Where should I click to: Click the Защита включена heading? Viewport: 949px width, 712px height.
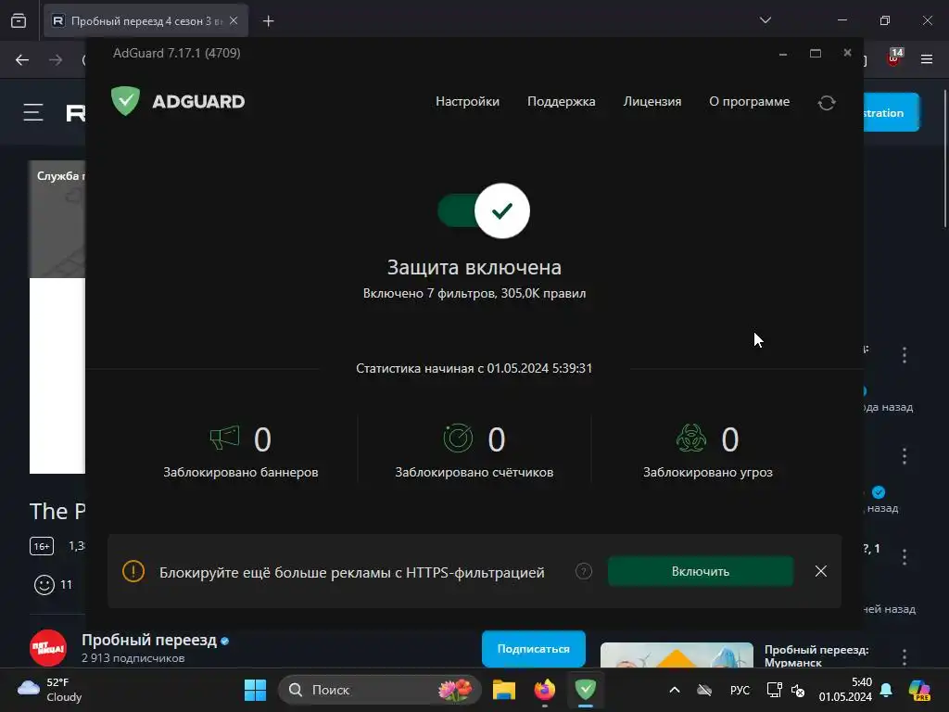point(474,267)
